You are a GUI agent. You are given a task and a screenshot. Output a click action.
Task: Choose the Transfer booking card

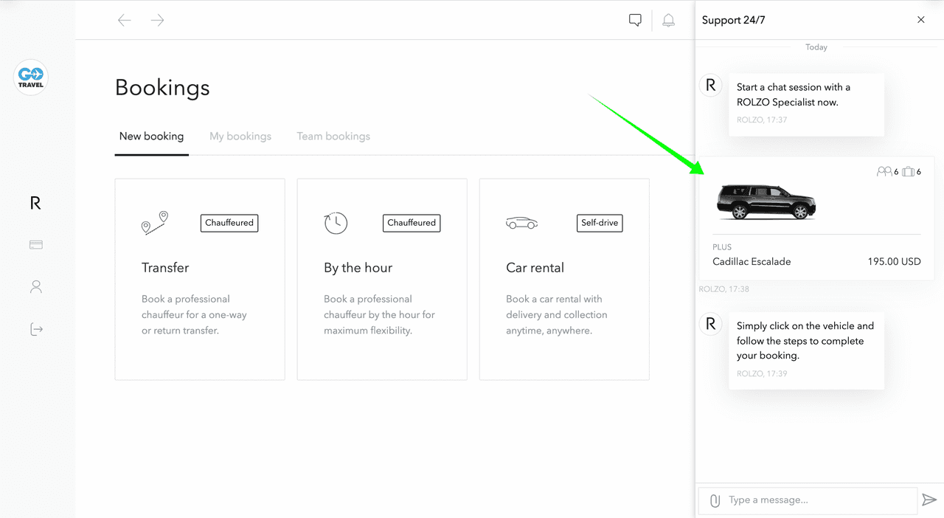click(200, 280)
